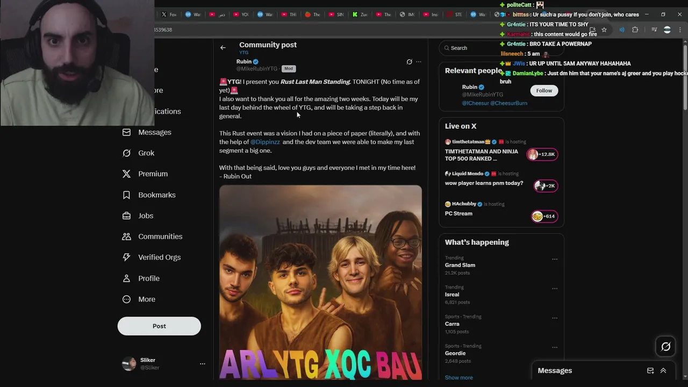Image resolution: width=688 pixels, height=387 pixels.
Task: Open the Rust Last Man Standing image
Action: click(x=320, y=283)
